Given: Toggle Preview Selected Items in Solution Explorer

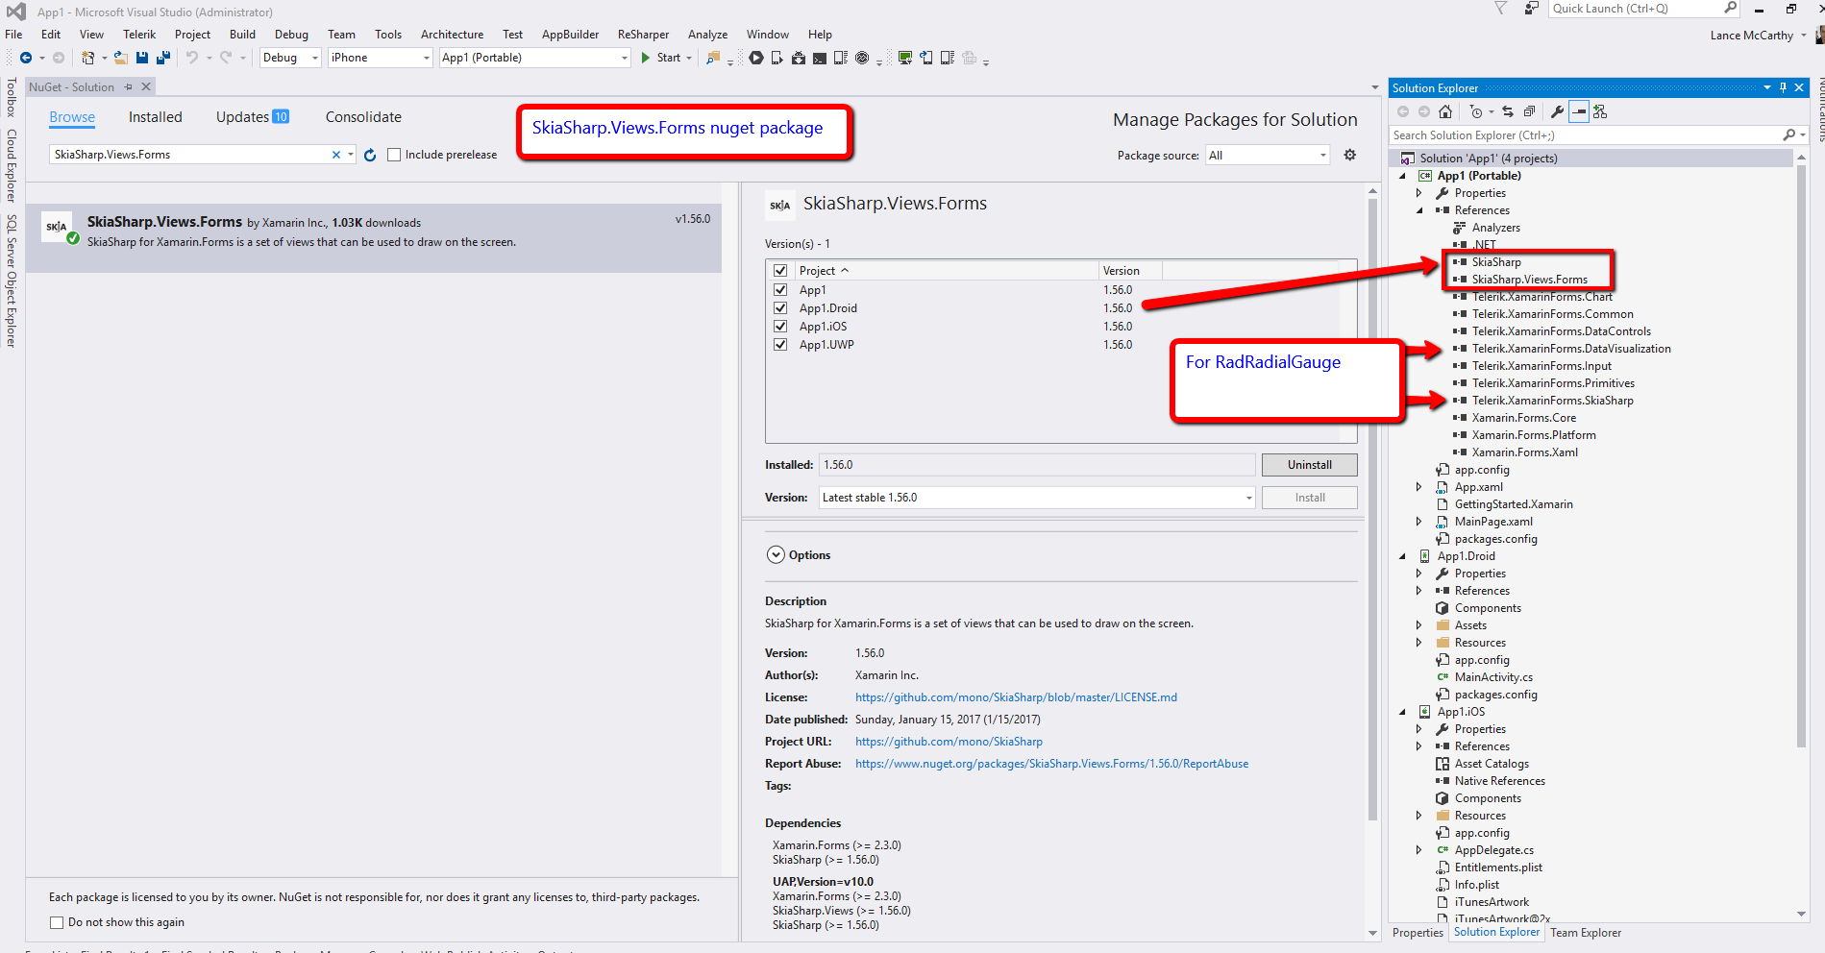Looking at the screenshot, I should point(1579,111).
